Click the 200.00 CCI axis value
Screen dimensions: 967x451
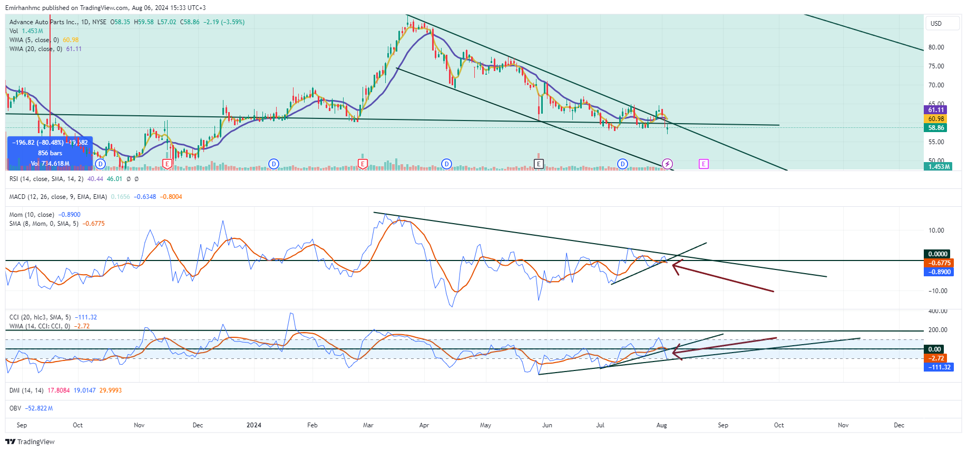[x=937, y=330]
